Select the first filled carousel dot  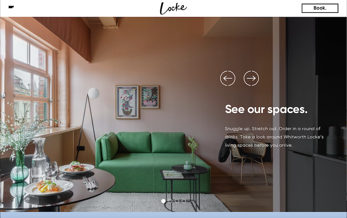point(163,201)
